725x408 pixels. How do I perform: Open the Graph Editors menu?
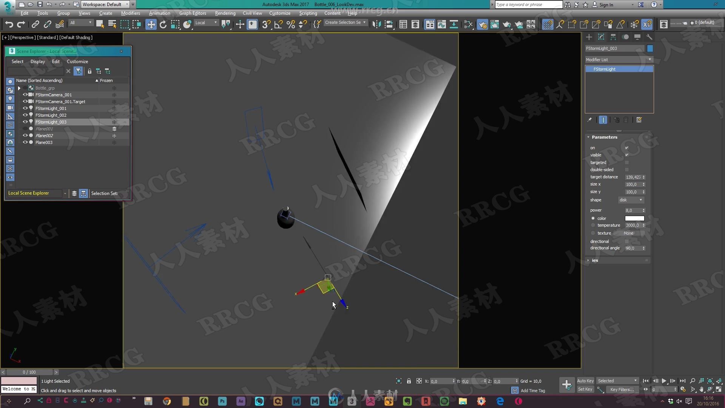click(192, 13)
